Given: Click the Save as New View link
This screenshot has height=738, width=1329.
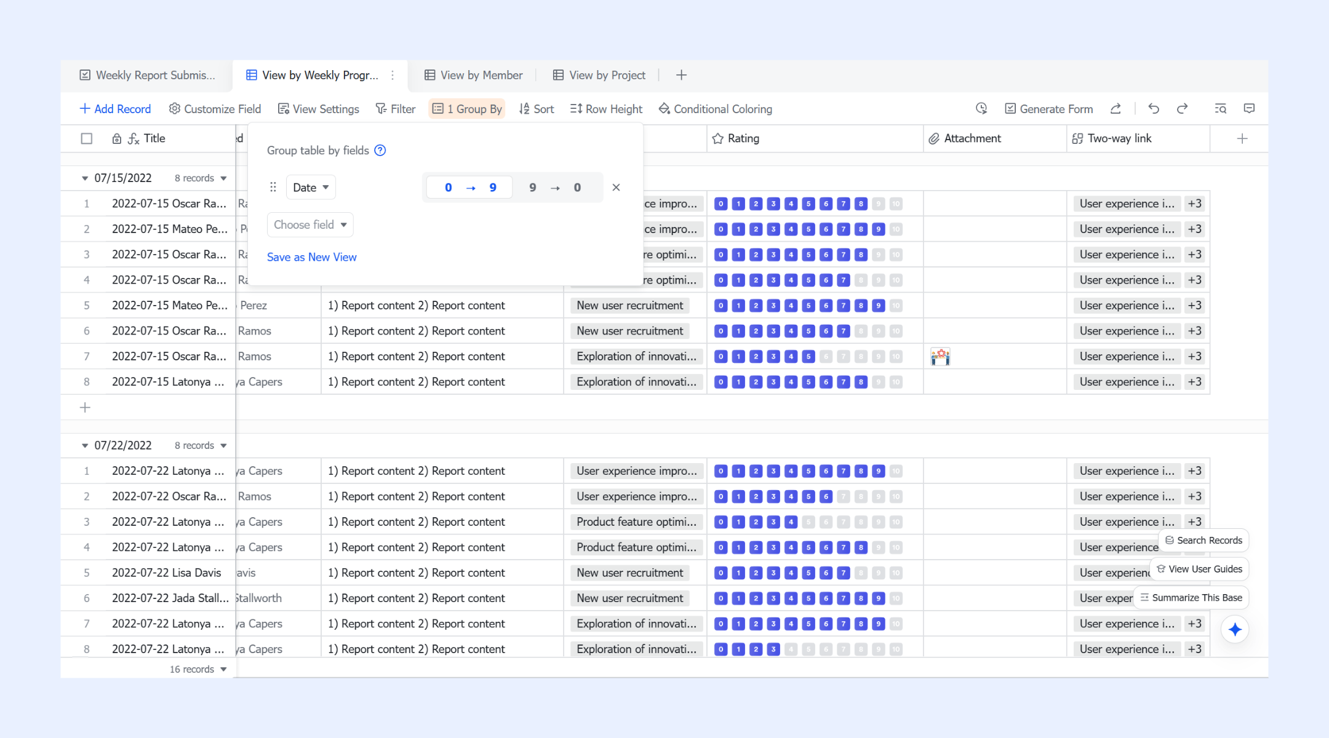Looking at the screenshot, I should pyautogui.click(x=312, y=257).
